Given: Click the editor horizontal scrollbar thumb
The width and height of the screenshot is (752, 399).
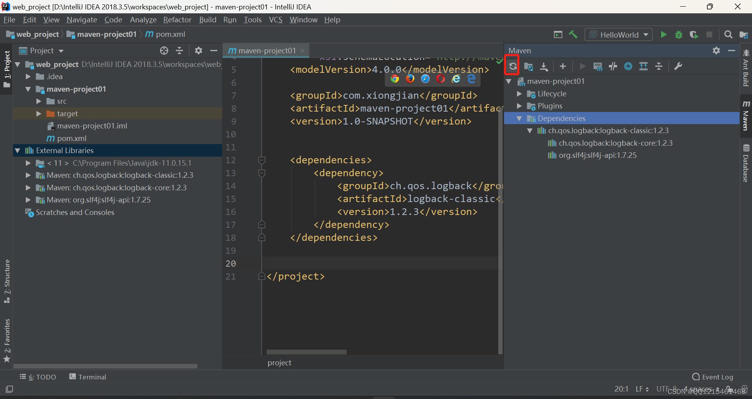Looking at the screenshot, I should [306, 352].
